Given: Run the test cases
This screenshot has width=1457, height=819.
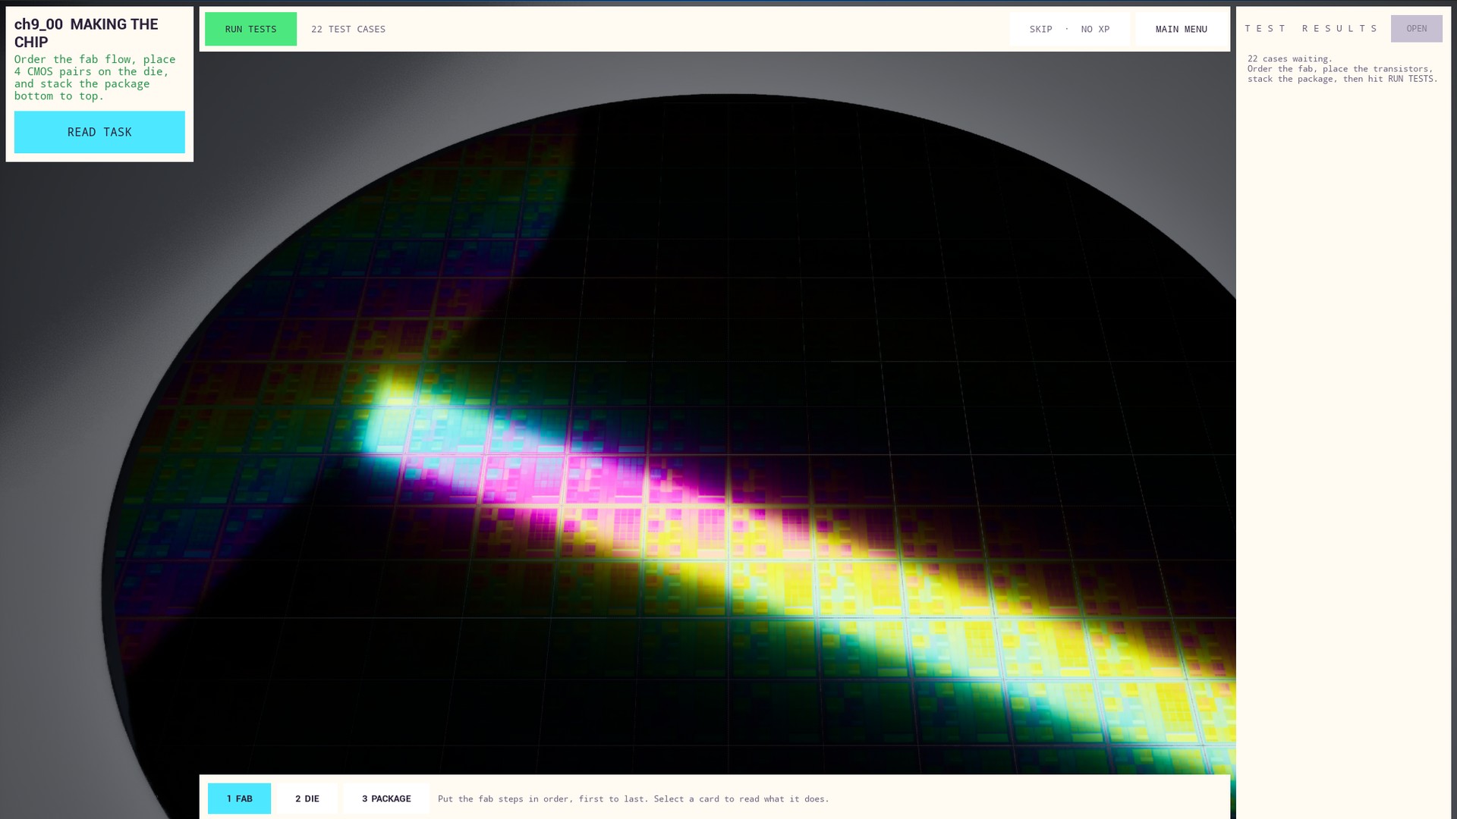Looking at the screenshot, I should [250, 29].
